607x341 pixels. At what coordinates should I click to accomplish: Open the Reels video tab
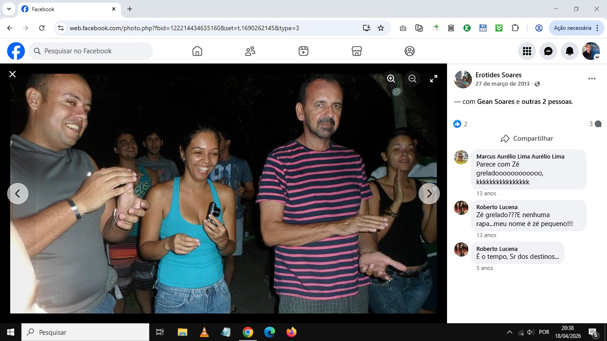tap(303, 51)
